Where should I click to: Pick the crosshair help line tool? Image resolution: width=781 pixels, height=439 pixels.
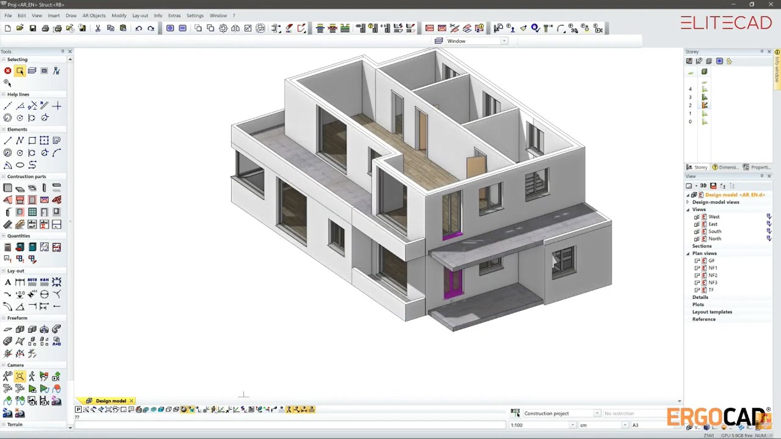pyautogui.click(x=57, y=106)
